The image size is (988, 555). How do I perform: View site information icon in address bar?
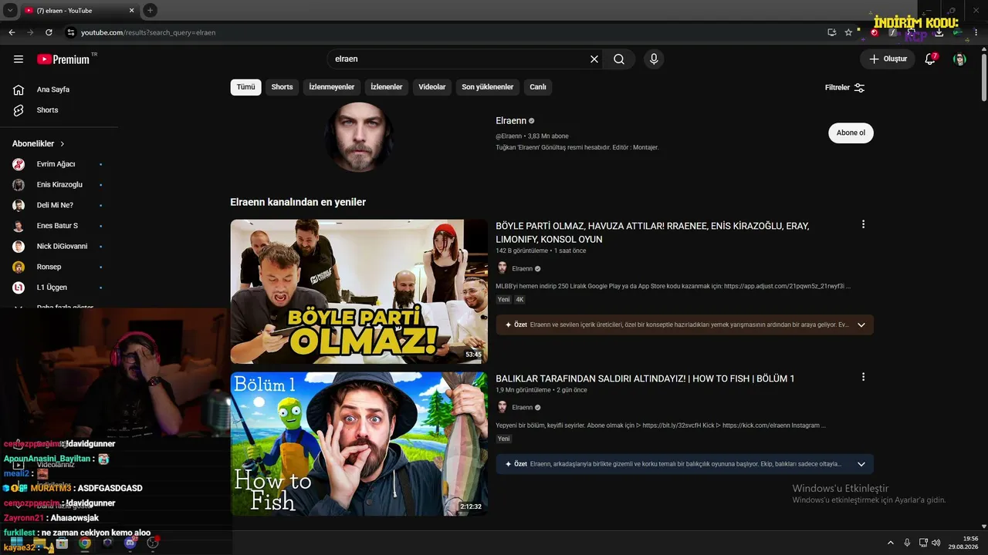click(x=71, y=32)
